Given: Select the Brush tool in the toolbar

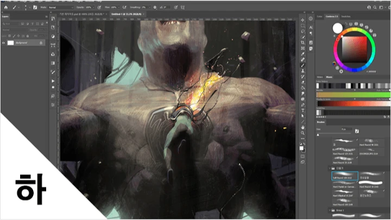Looking at the screenshot, I should pos(302,65).
